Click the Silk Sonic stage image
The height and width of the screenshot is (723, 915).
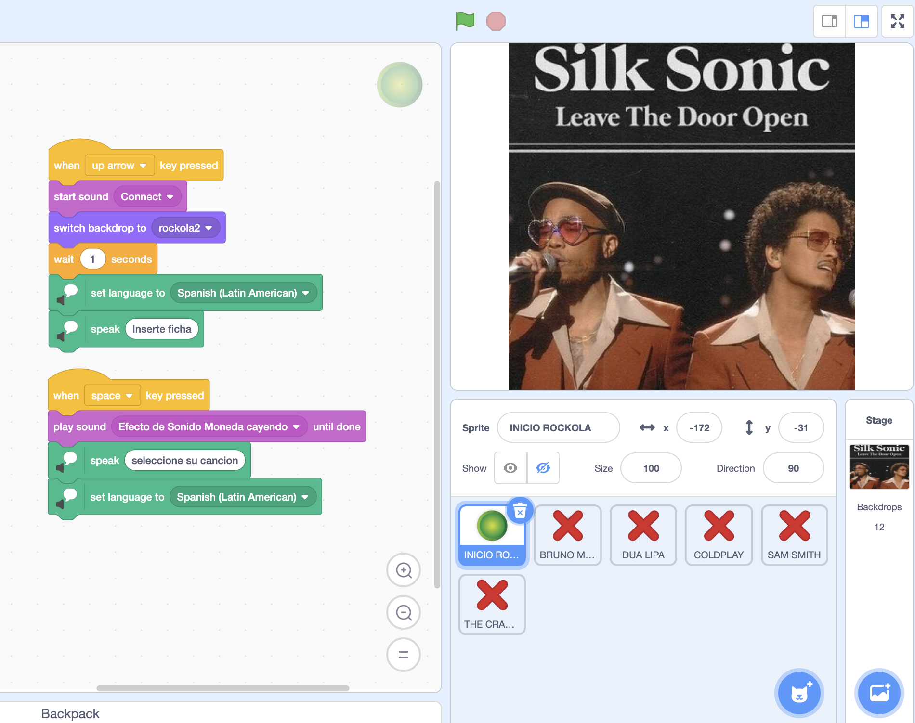pyautogui.click(x=681, y=217)
